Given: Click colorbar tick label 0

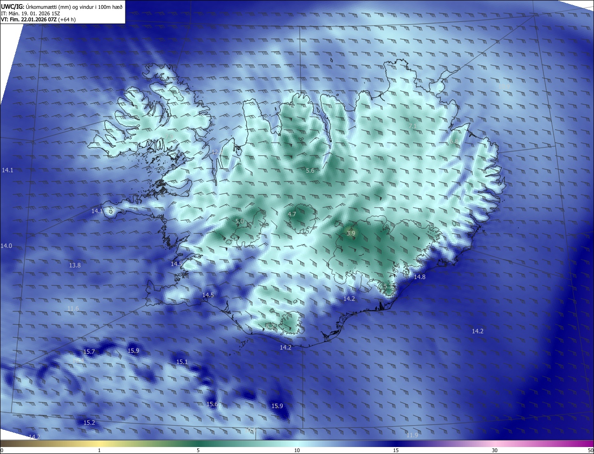Looking at the screenshot, I should (2, 450).
